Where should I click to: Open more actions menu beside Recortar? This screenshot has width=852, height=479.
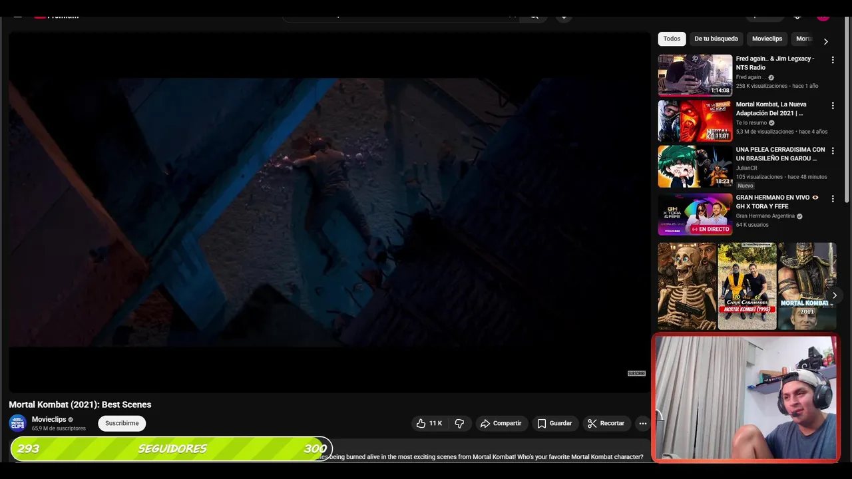coord(642,423)
